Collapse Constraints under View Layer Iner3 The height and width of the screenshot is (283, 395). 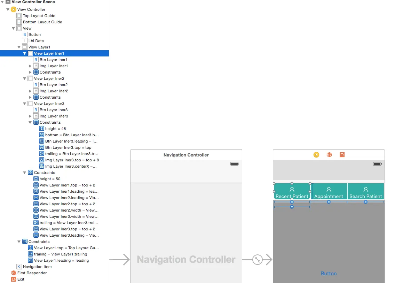click(x=30, y=123)
